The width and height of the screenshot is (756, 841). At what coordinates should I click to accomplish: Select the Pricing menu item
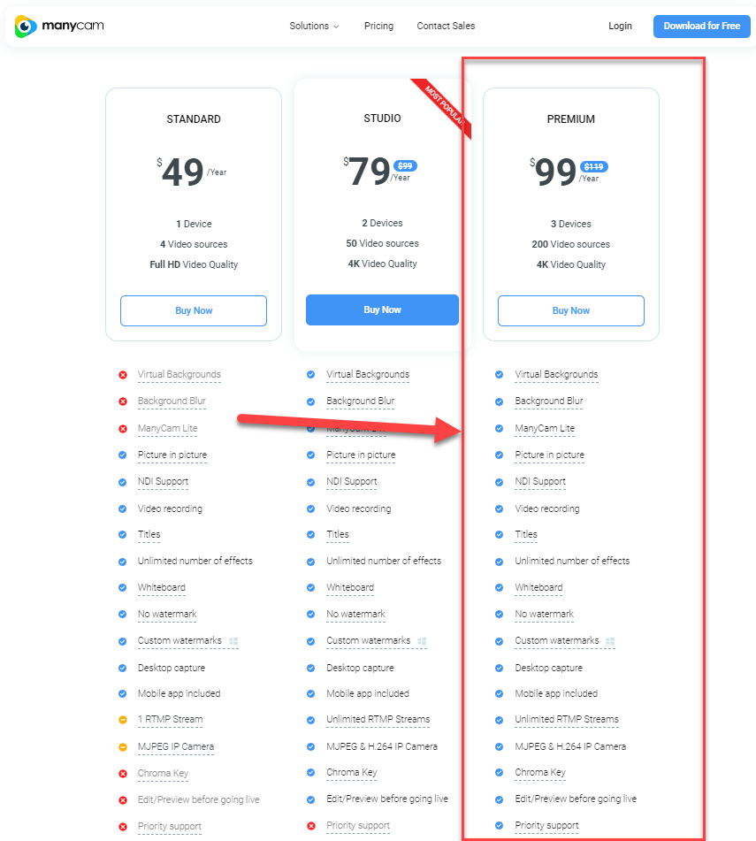tap(378, 26)
